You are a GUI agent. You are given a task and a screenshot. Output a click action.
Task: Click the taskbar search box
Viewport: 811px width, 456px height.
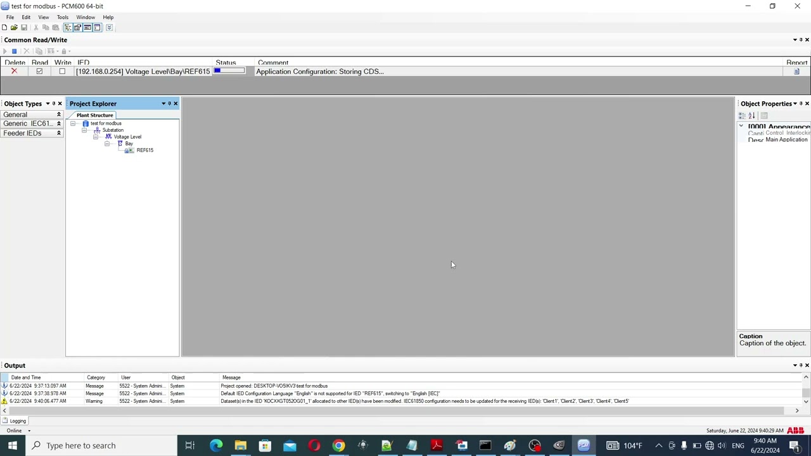(101, 445)
